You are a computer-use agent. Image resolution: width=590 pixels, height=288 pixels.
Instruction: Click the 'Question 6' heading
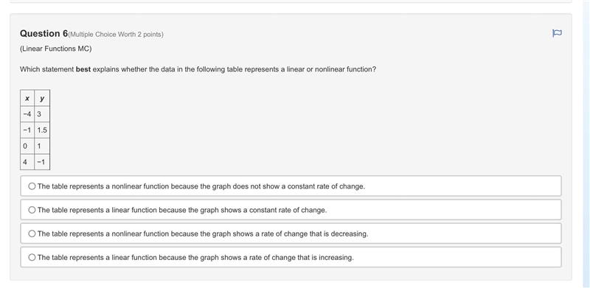44,33
